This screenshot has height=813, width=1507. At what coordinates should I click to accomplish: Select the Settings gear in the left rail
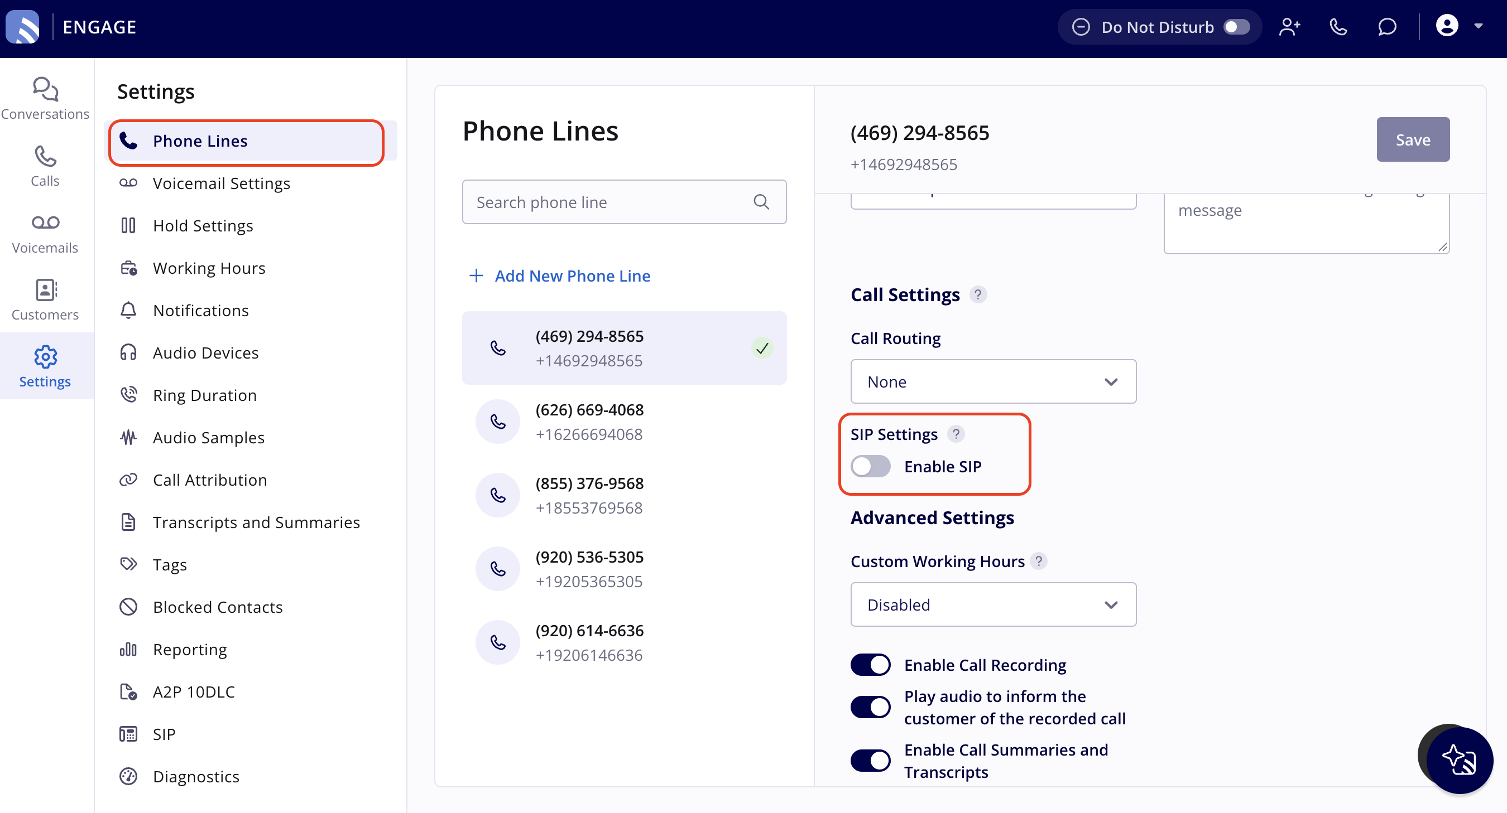(45, 366)
